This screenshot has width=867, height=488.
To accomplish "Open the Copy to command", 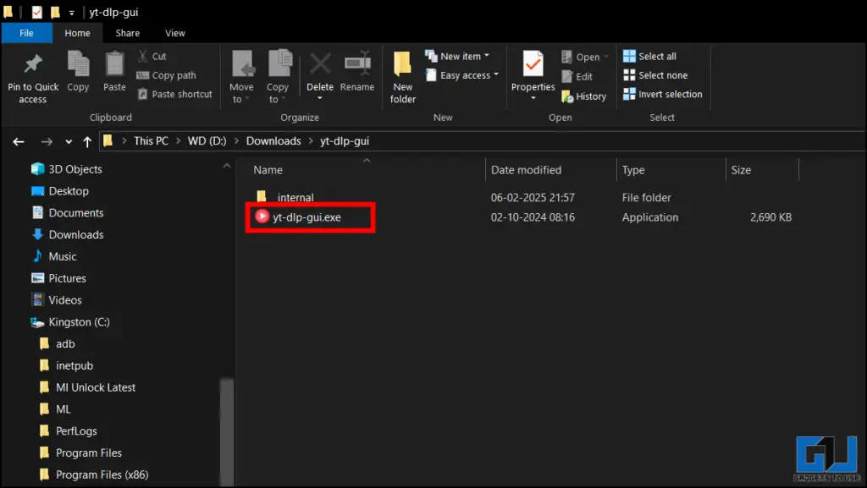I will pos(278,77).
